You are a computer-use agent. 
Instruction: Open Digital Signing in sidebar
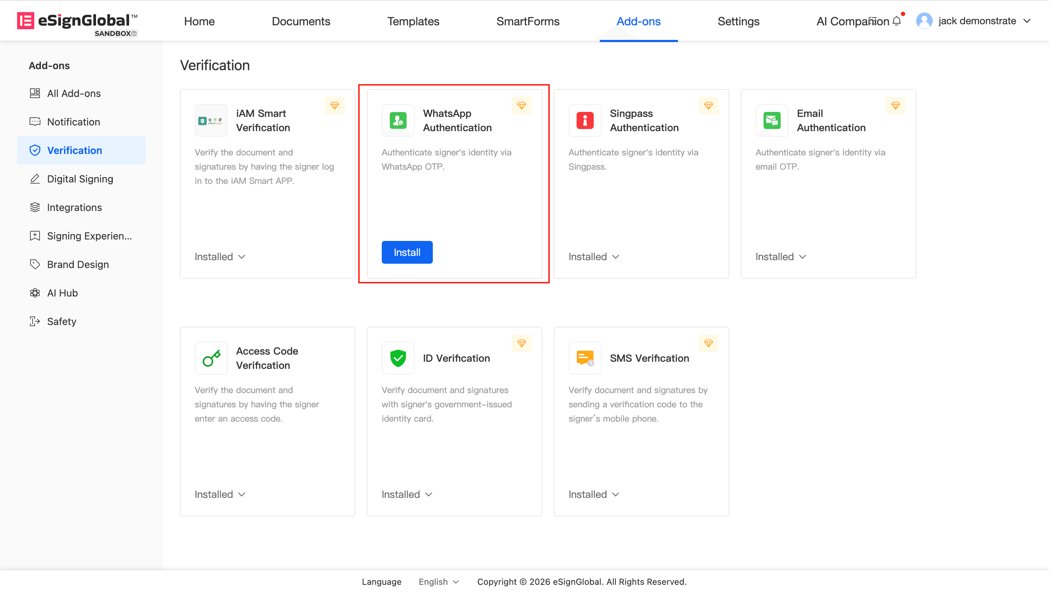(x=80, y=179)
